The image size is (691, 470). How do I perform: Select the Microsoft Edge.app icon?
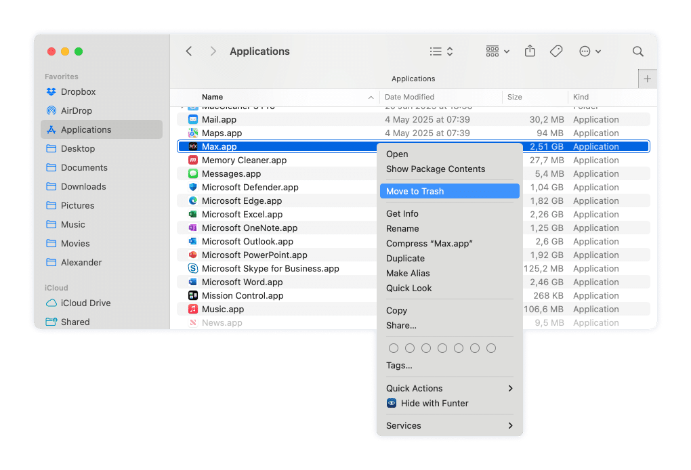pos(193,201)
